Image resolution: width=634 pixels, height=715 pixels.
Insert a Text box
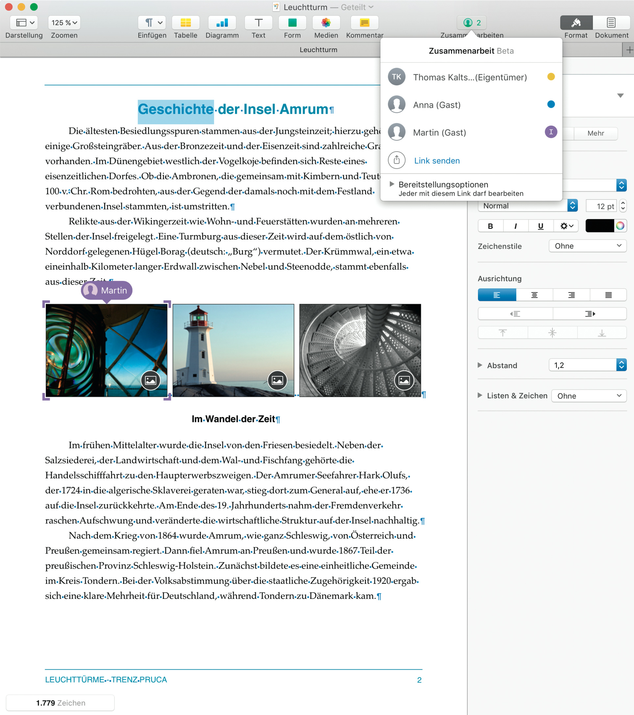[x=258, y=23]
